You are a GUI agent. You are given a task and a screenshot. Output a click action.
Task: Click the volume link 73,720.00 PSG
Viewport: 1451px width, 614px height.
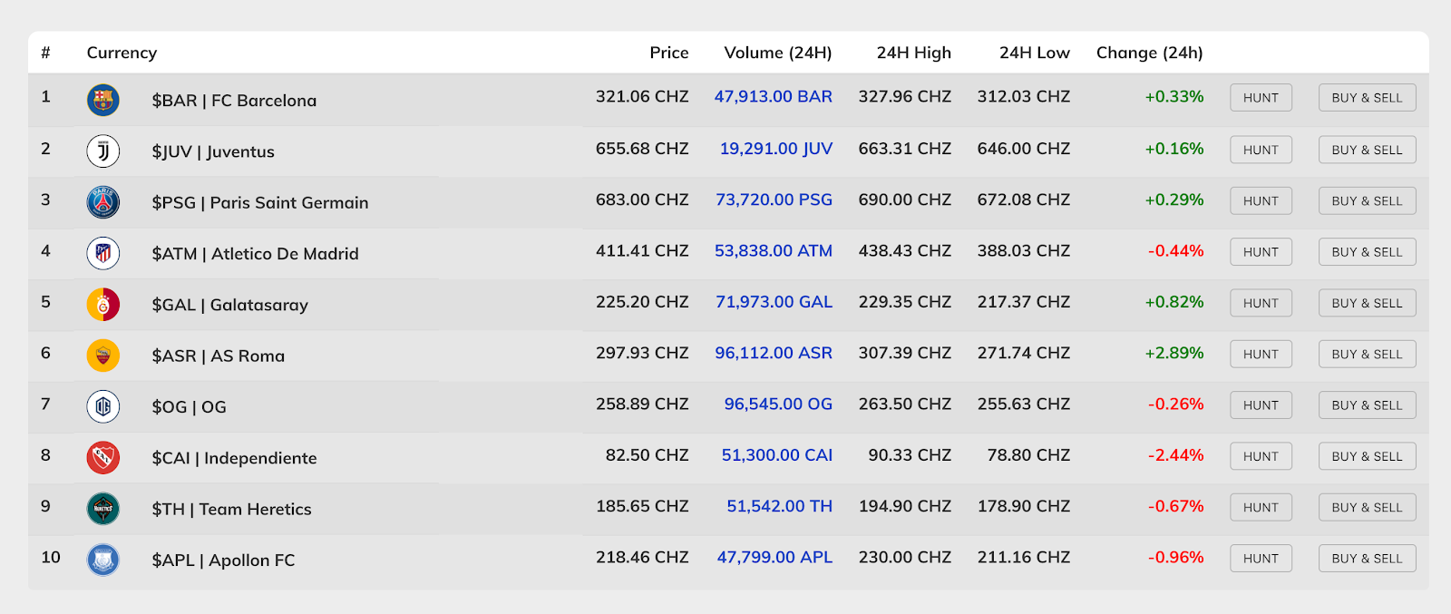click(x=774, y=200)
